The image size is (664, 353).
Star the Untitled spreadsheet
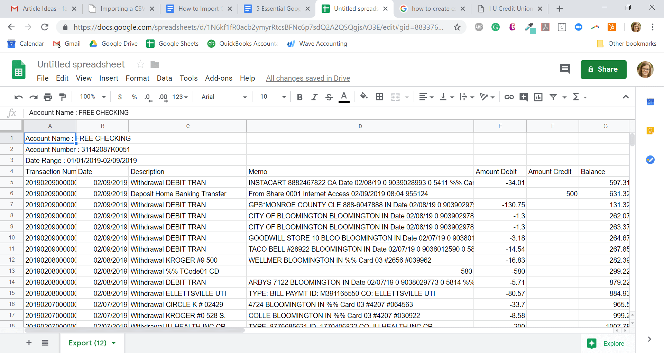coord(140,64)
